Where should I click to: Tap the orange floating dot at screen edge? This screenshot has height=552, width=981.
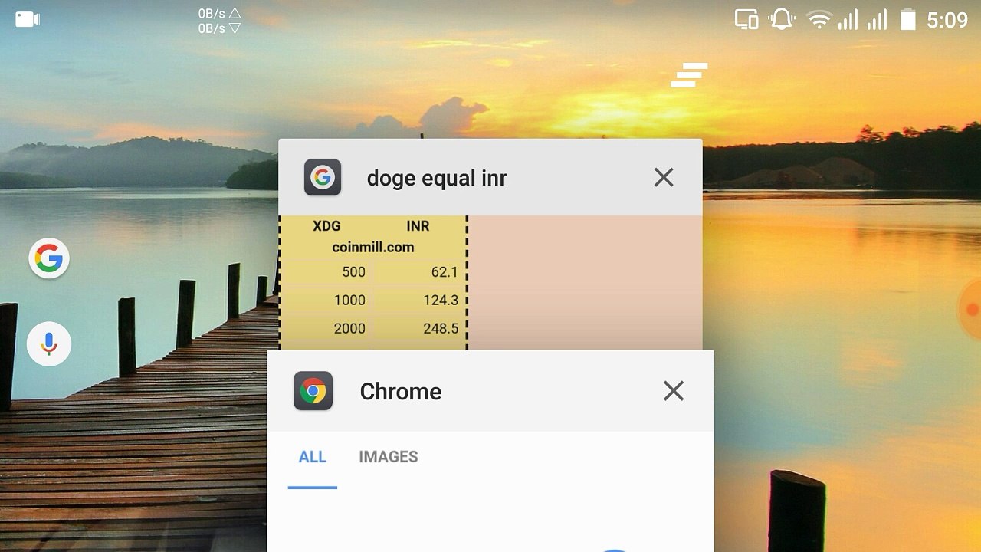[971, 309]
